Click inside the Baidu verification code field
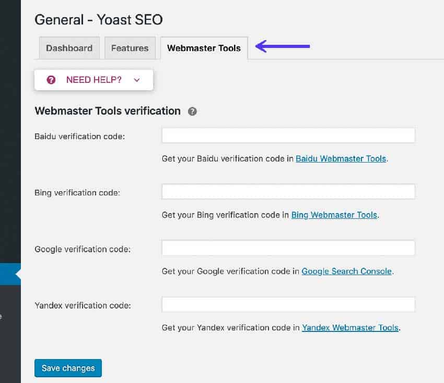 [x=288, y=135]
